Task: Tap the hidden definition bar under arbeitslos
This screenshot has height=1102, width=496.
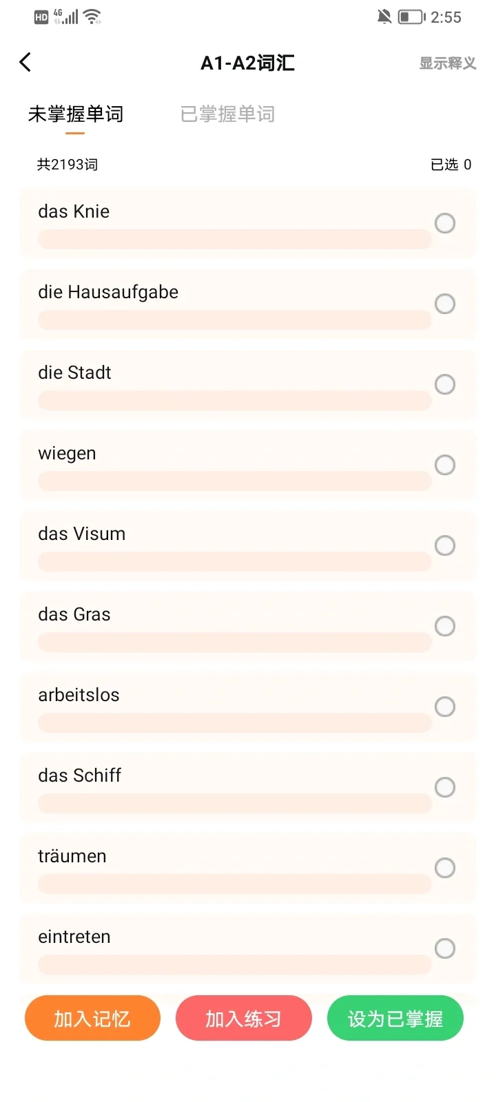Action: coord(234,723)
